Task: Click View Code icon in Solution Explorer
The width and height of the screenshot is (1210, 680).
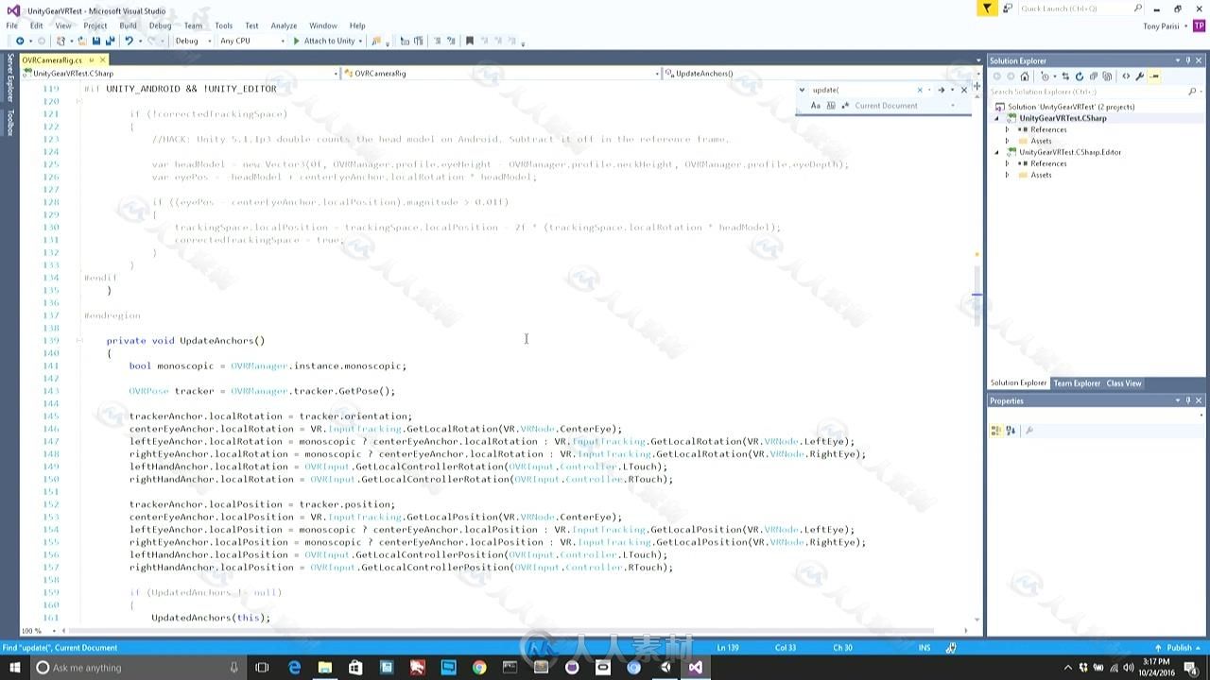Action: [x=1126, y=76]
